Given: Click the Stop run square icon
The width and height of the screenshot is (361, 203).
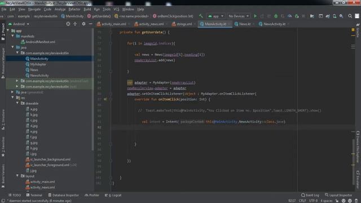Looking at the screenshot, I should point(303,16).
